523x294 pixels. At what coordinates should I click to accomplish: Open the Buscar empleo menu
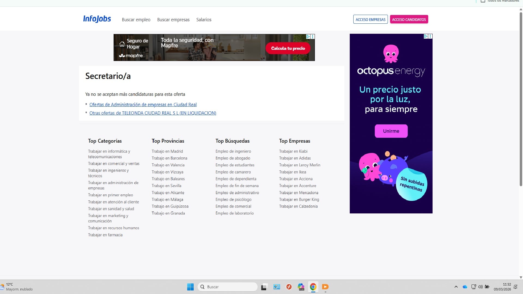tap(136, 20)
